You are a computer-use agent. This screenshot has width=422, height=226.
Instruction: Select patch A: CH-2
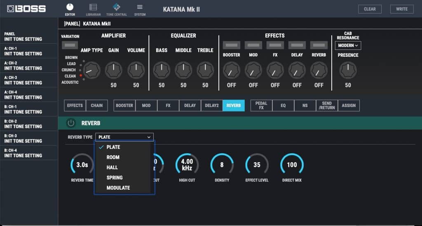[28, 65]
